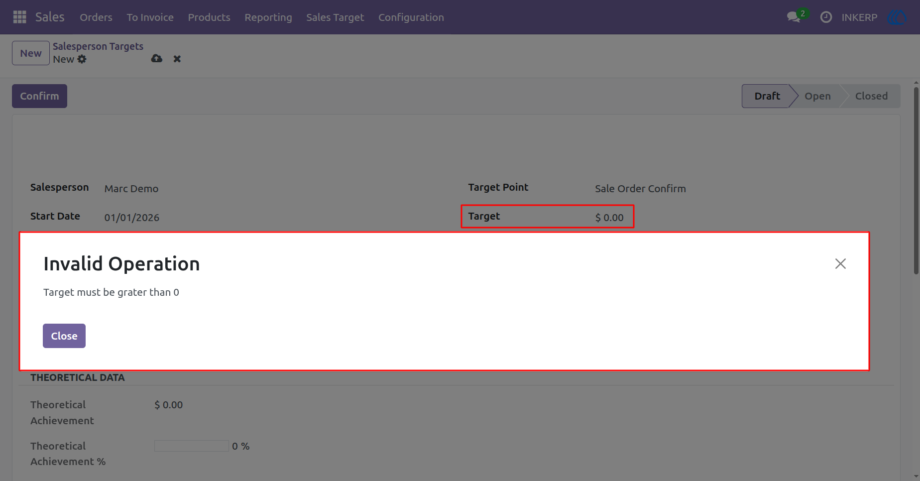Open the Reporting menu
This screenshot has width=920, height=481.
pos(268,17)
